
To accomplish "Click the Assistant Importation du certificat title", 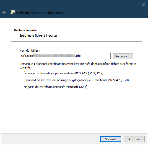I will pyautogui.click(x=41, y=13).
